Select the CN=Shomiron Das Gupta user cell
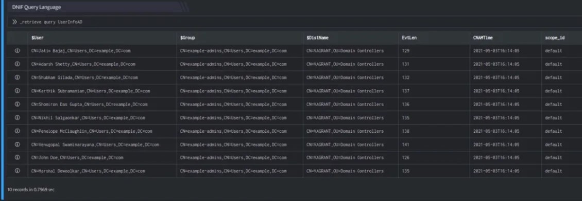Viewport: 582px width, 201px height. pos(102,105)
